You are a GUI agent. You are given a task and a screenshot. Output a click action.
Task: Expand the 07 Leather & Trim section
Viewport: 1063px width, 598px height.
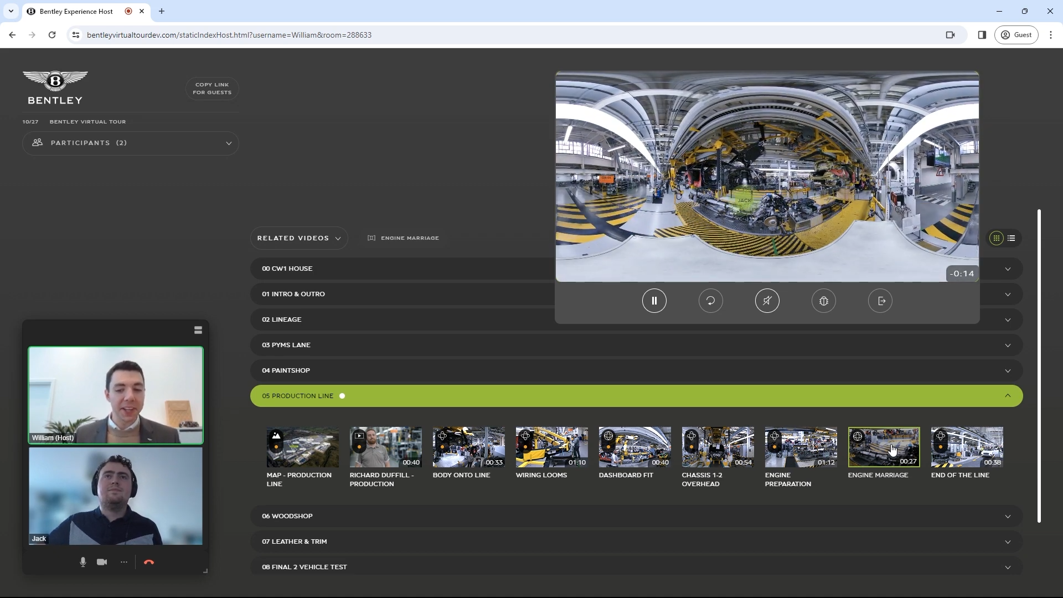point(636,542)
